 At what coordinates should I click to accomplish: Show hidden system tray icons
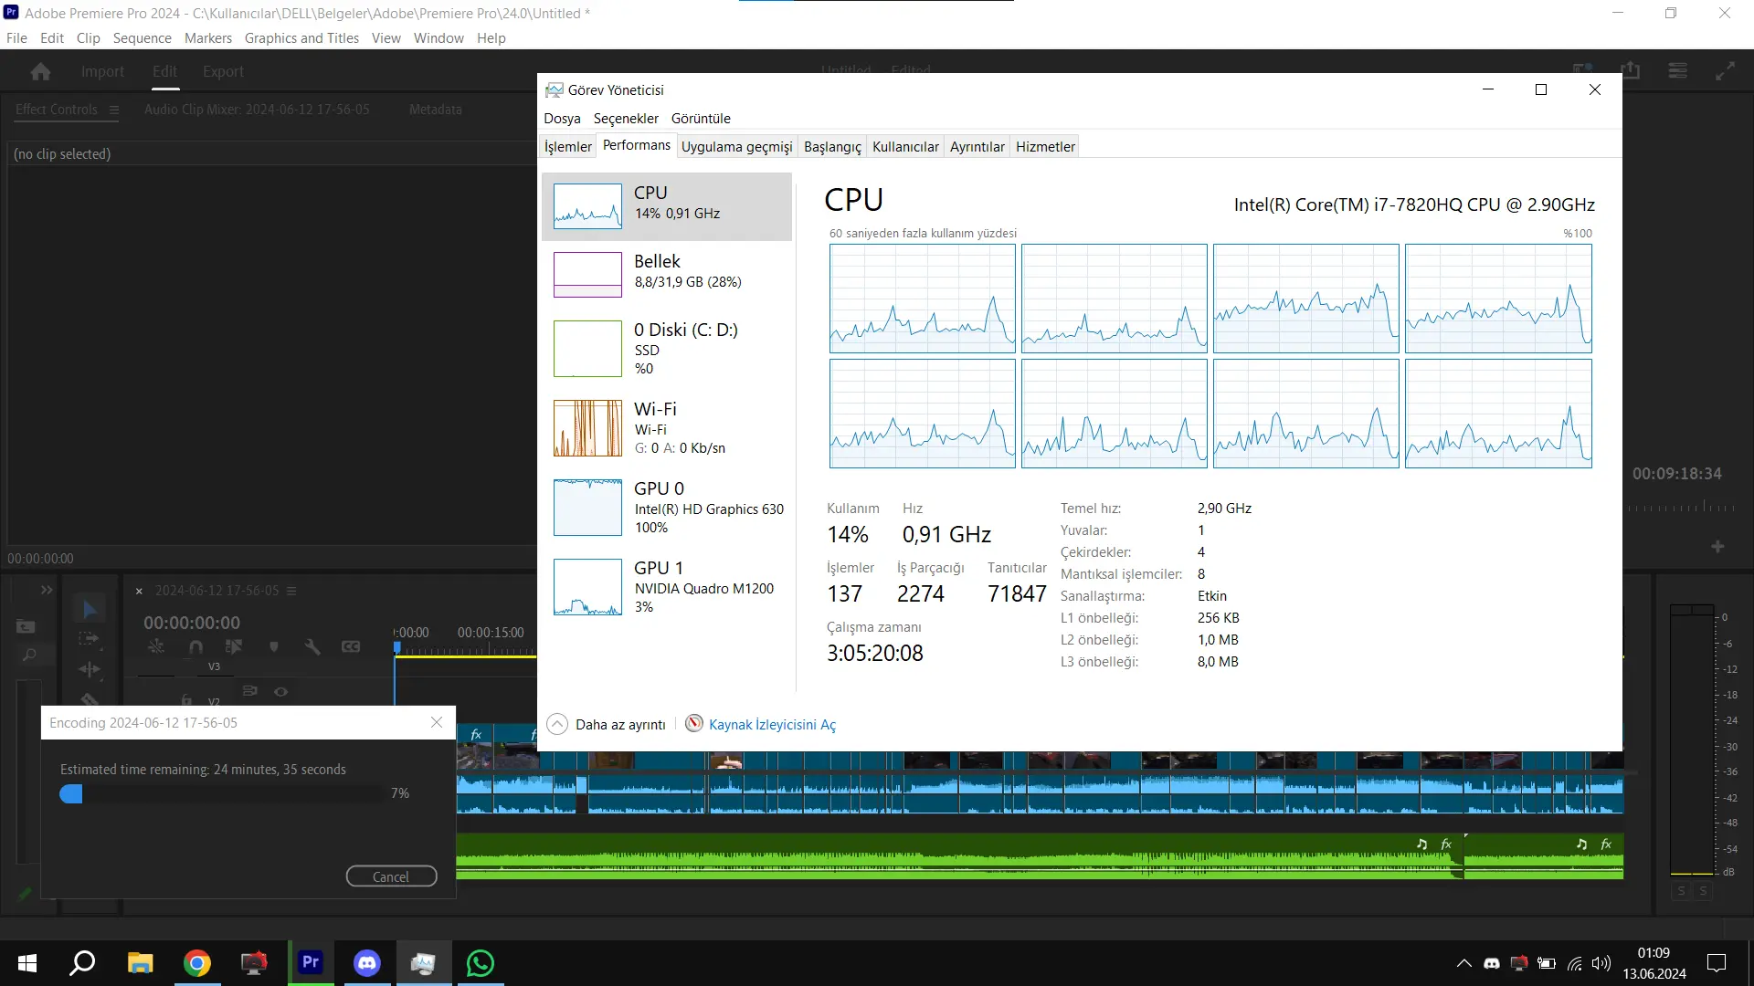click(x=1463, y=963)
